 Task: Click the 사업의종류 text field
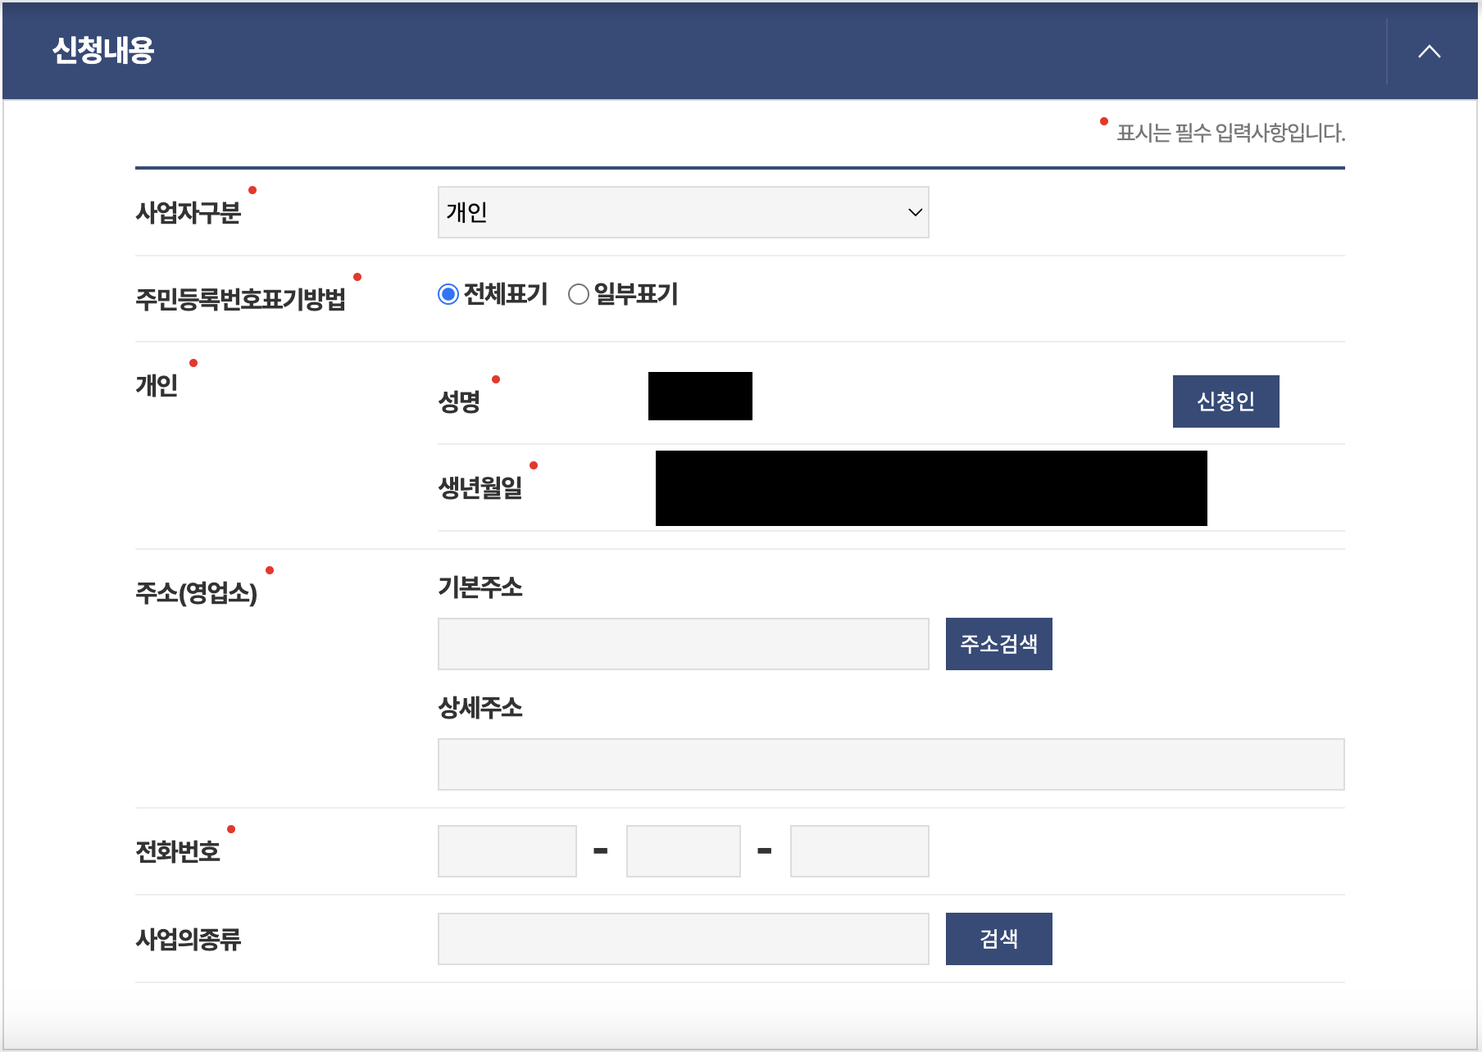[683, 938]
